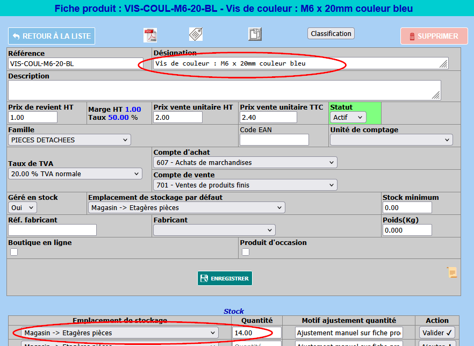Click Retour à la liste button

tap(52, 36)
